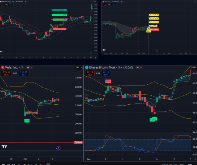Click the 315.35 SELL button on Tesla chart
Screen dimensions: 197x165
tap(6, 73)
